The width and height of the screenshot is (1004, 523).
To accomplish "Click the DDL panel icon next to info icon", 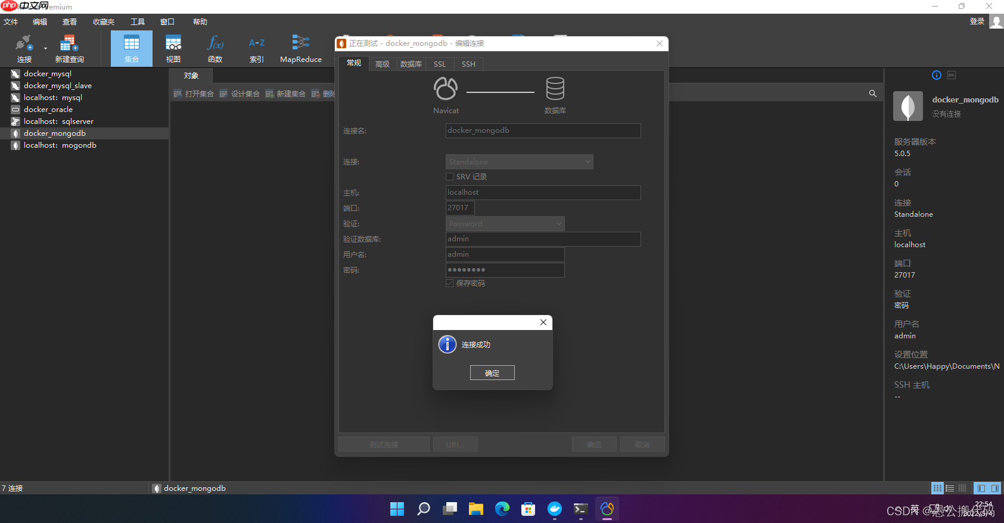I will (x=952, y=75).
